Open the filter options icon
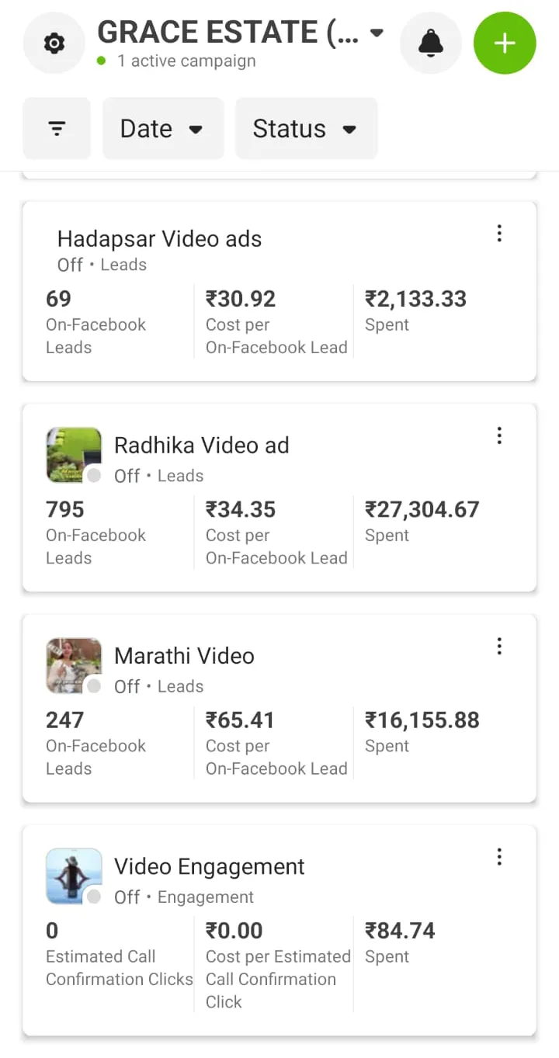Viewport: 559px width, 1058px height. pyautogui.click(x=57, y=129)
